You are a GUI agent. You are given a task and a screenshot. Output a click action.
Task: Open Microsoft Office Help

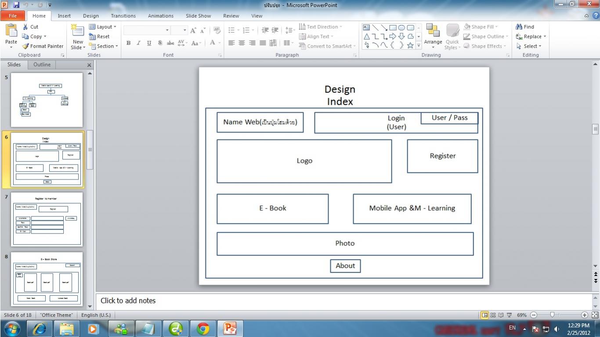(x=595, y=16)
